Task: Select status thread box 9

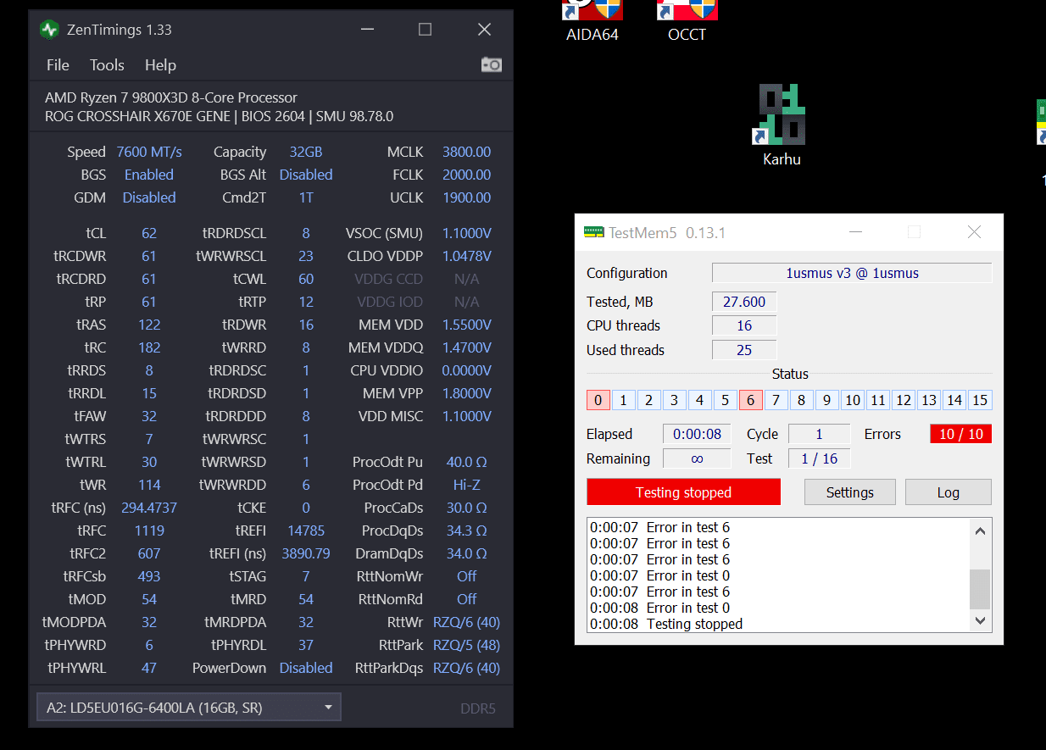Action: pos(826,400)
